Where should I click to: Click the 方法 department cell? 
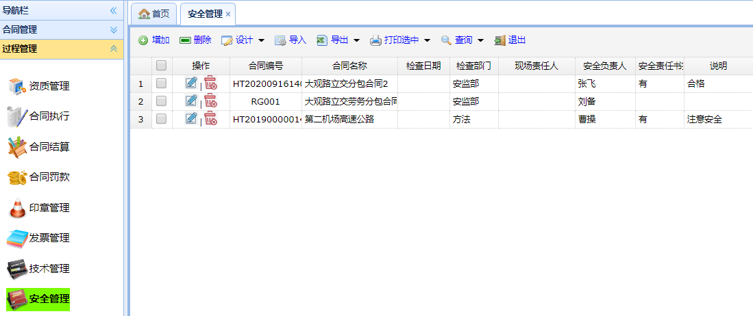(474, 120)
